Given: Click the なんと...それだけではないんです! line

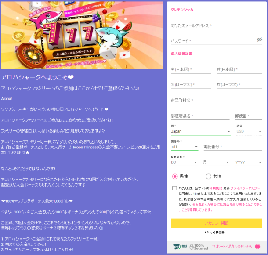Looking at the screenshot, I should point(28,169).
